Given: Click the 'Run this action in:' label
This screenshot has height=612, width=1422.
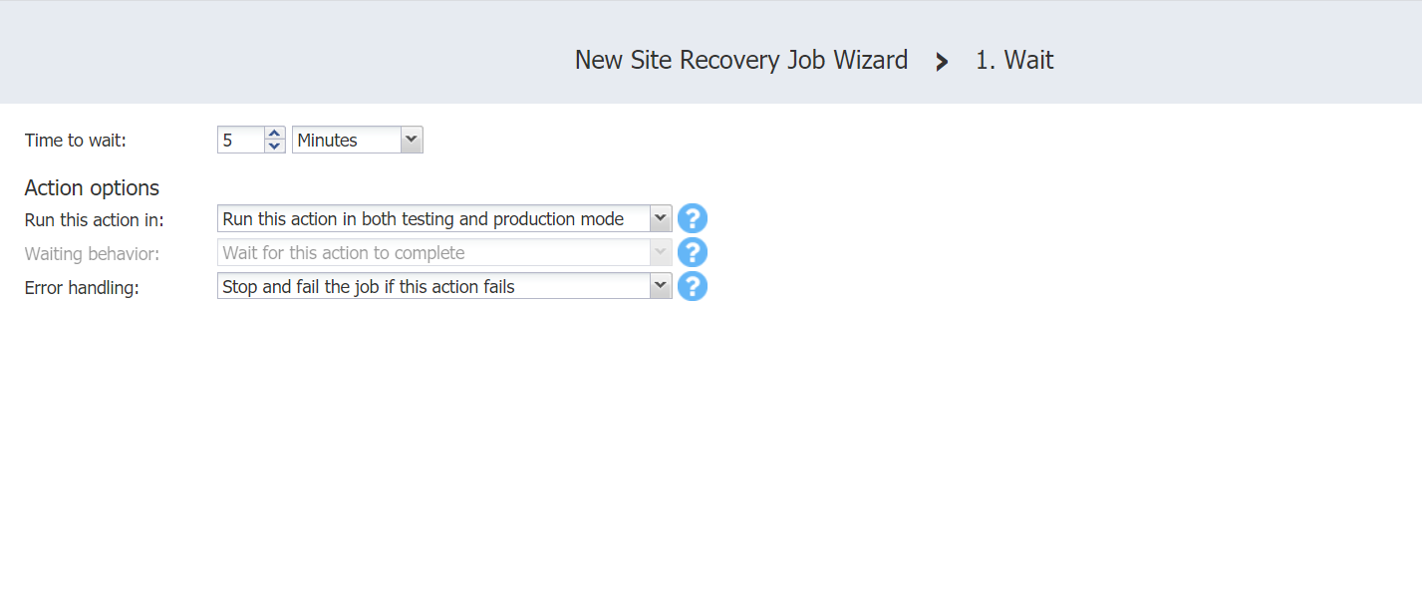Looking at the screenshot, I should [94, 220].
